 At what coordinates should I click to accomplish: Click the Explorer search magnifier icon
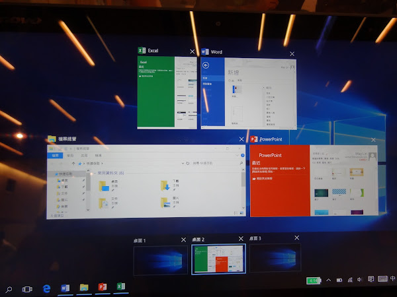coord(242,163)
